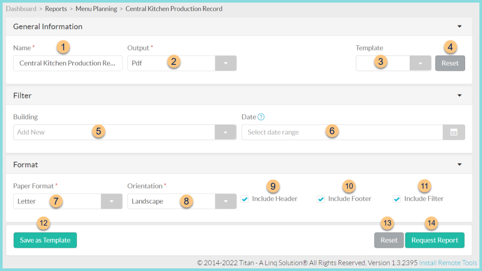Reset the selected Template
Image resolution: width=482 pixels, height=271 pixels.
pyautogui.click(x=450, y=63)
